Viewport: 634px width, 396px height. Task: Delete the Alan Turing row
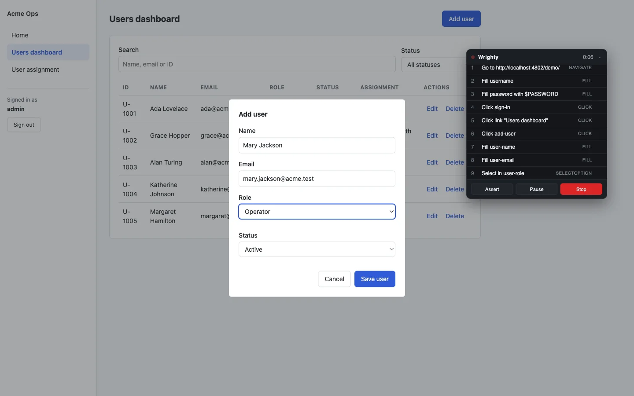[455, 162]
